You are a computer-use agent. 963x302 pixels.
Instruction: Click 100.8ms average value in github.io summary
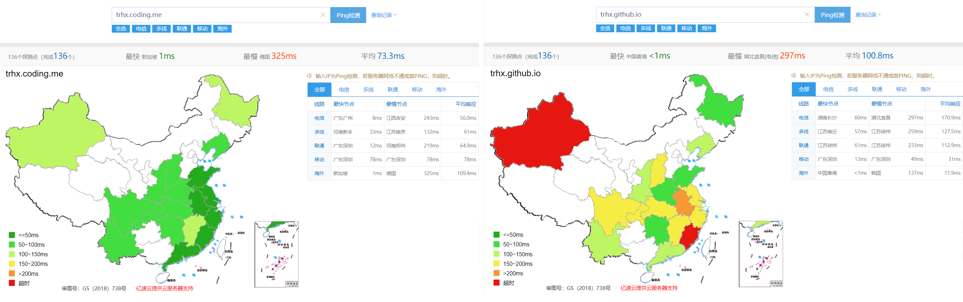877,56
